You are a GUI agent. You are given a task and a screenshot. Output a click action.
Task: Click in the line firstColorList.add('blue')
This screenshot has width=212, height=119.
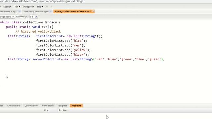(62, 41)
